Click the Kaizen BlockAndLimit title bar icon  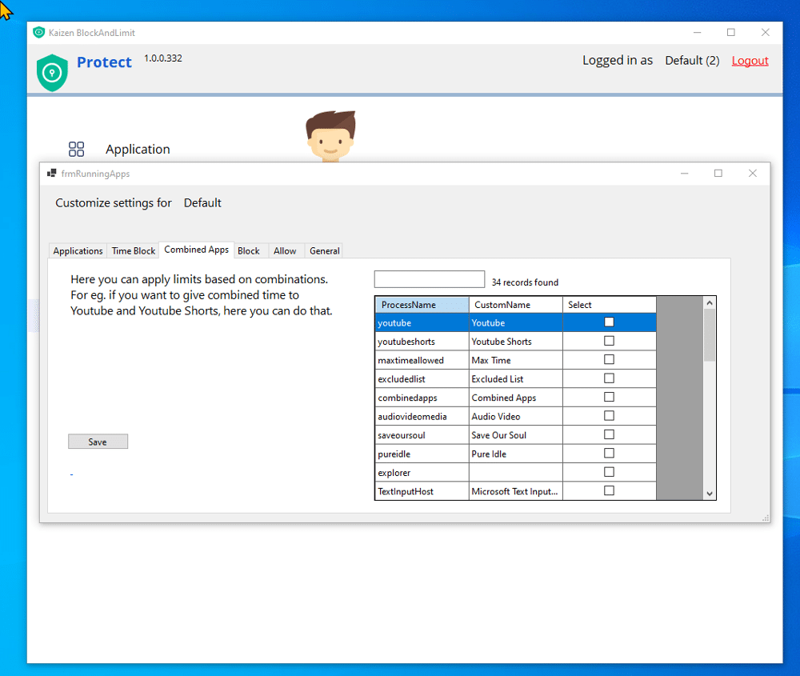[38, 32]
